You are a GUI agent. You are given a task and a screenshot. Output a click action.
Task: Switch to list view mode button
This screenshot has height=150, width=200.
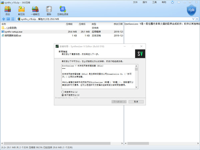tap(13, 19)
